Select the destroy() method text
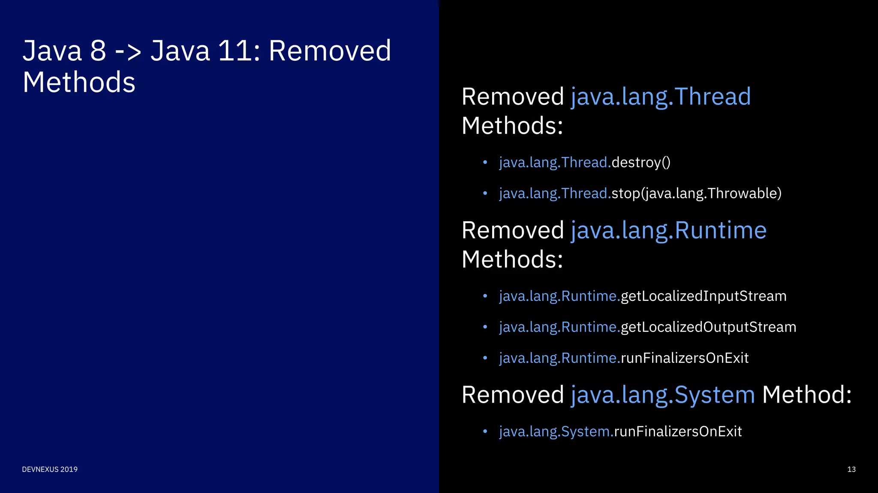Screen dimensions: 878x493 pos(641,163)
